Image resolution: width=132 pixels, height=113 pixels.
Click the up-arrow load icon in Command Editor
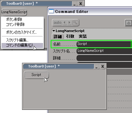[129, 23]
